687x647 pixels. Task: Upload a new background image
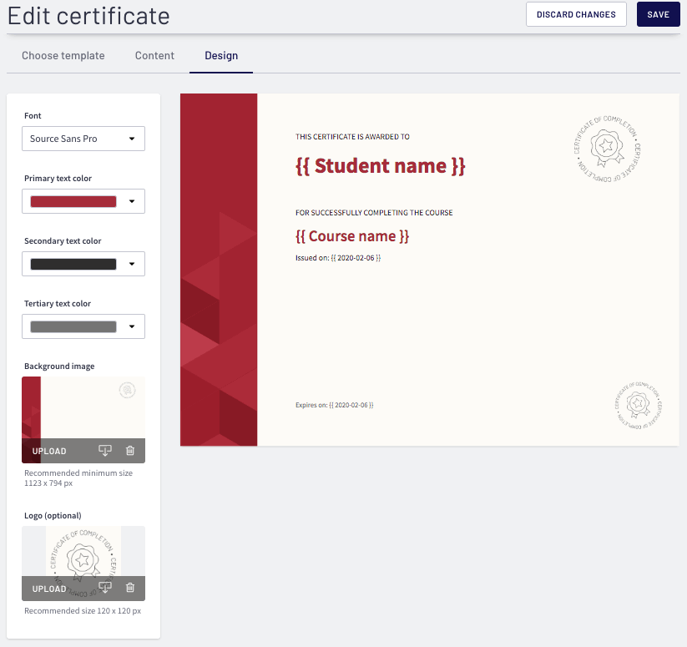point(49,451)
